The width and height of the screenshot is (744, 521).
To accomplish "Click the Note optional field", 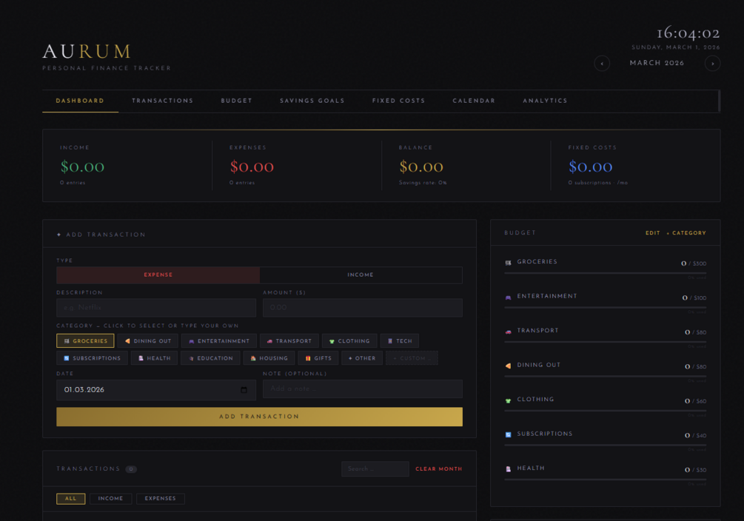I will [363, 389].
